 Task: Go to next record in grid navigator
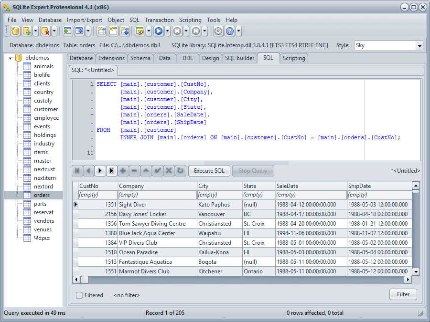(100, 171)
